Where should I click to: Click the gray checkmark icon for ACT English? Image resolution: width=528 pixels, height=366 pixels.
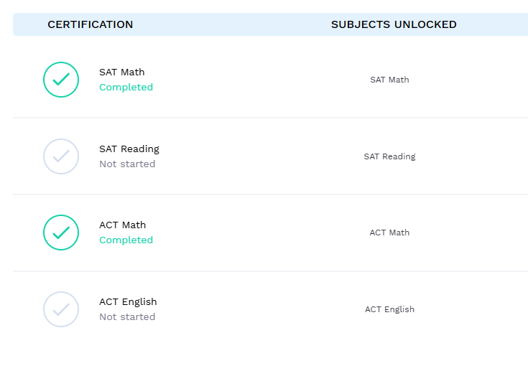click(x=61, y=309)
